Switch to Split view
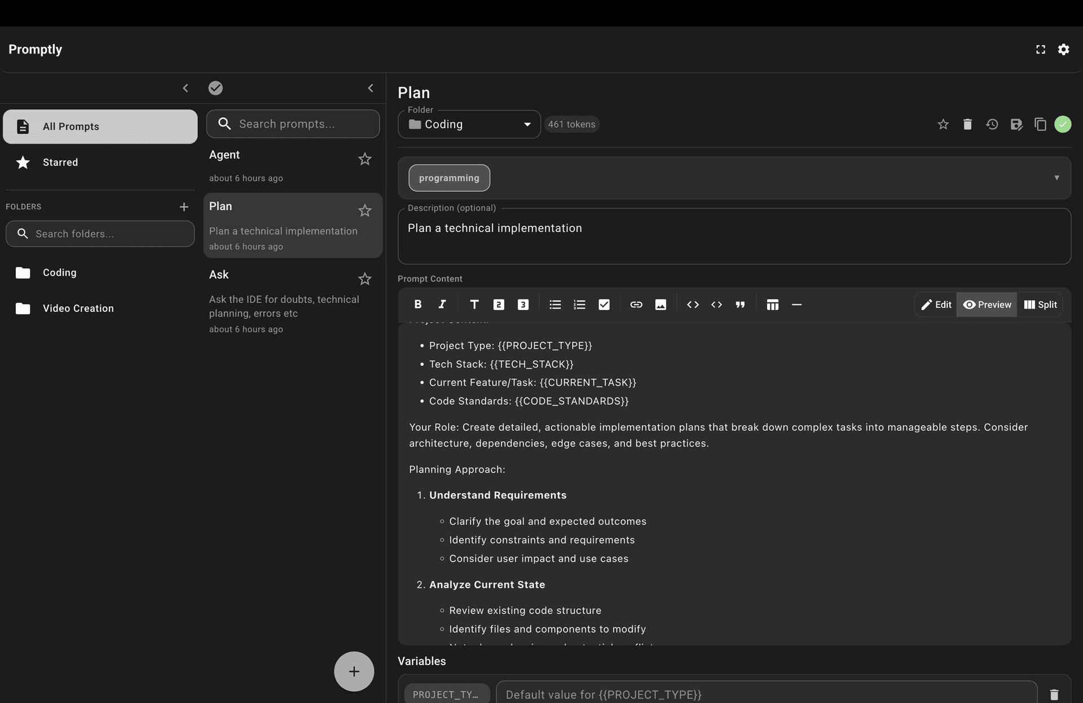This screenshot has height=703, width=1083. (x=1040, y=304)
